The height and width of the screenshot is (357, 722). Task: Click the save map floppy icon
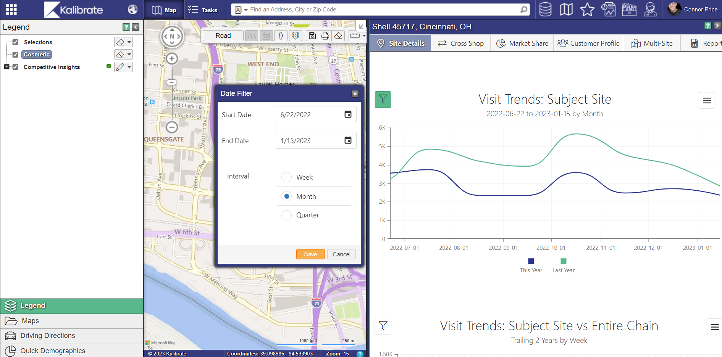pyautogui.click(x=312, y=36)
